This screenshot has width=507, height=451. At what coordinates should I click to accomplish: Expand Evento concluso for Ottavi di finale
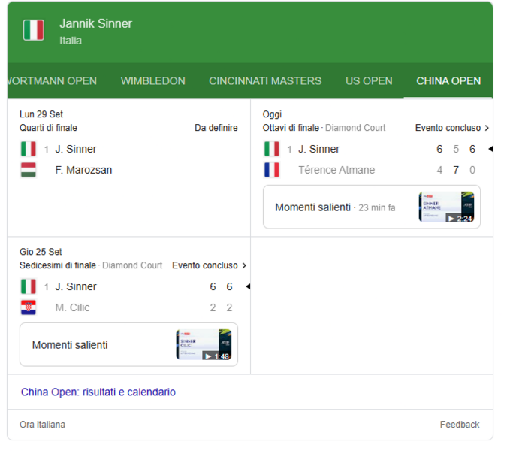(451, 128)
